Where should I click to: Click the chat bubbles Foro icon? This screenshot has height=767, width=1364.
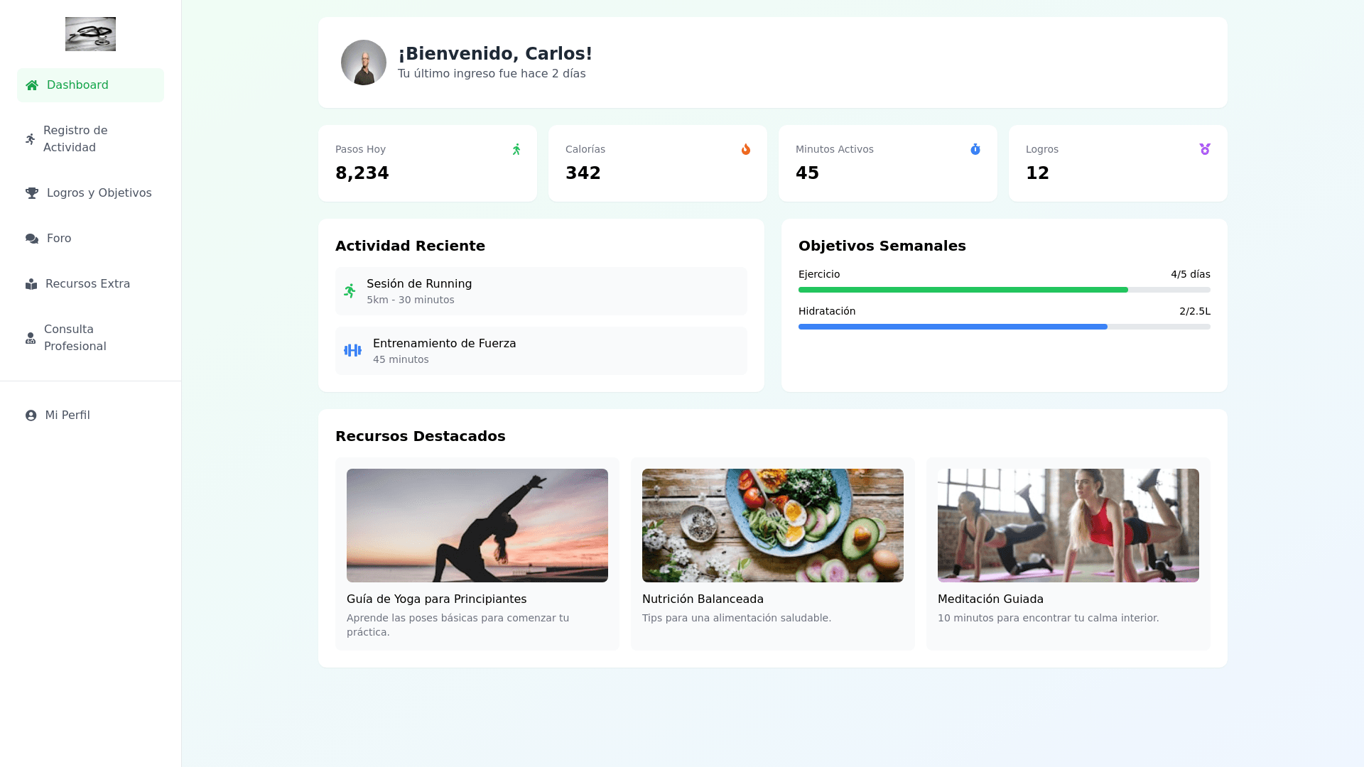coord(32,239)
